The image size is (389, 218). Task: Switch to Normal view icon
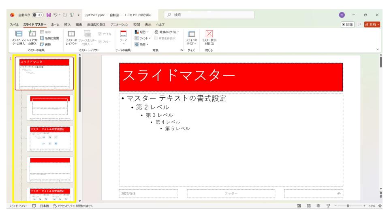(x=299, y=205)
